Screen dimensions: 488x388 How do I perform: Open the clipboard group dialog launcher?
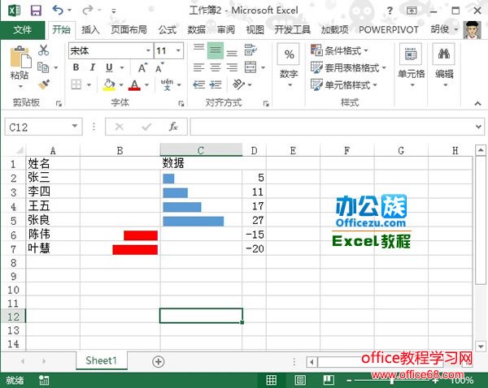coord(59,103)
